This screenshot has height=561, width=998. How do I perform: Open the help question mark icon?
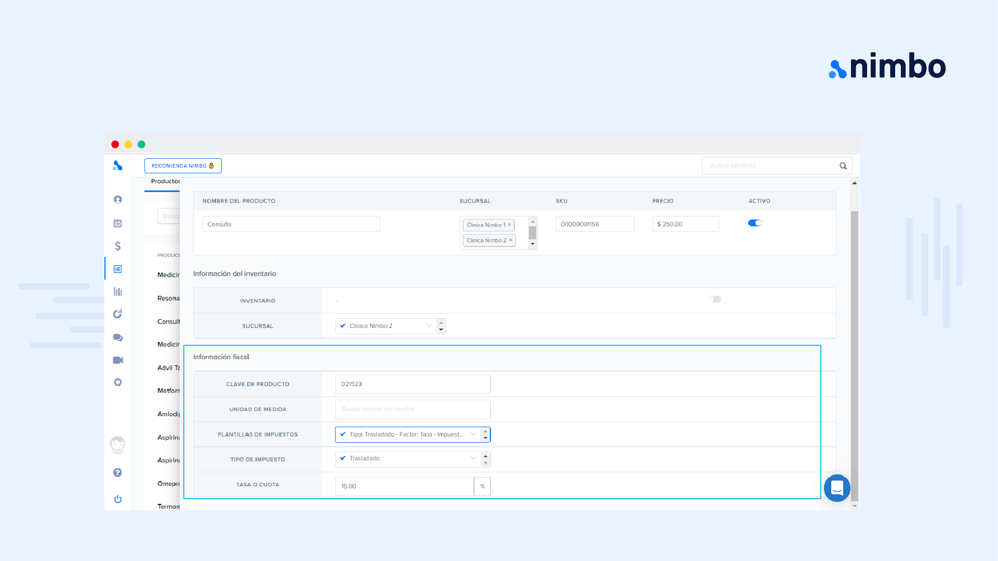[x=118, y=473]
